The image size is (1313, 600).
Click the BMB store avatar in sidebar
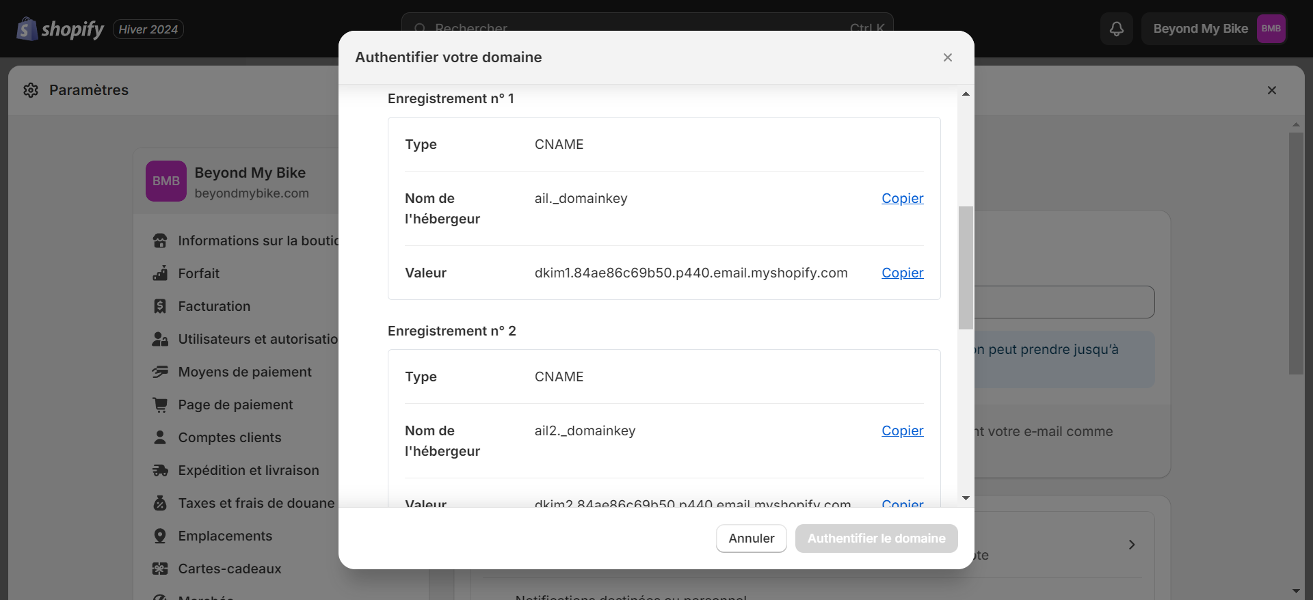166,181
